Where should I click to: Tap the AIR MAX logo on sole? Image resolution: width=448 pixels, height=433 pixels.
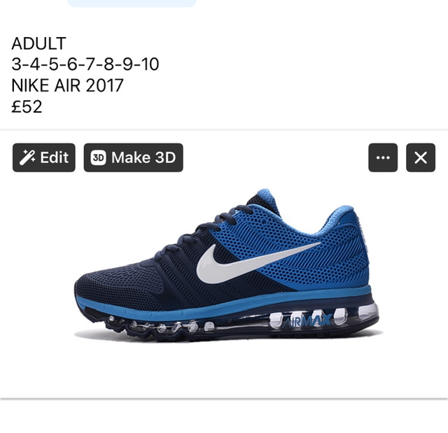point(308,321)
